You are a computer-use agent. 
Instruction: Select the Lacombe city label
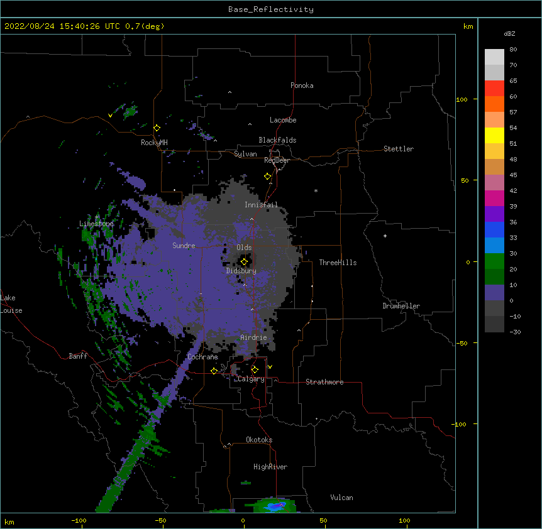[x=283, y=120]
